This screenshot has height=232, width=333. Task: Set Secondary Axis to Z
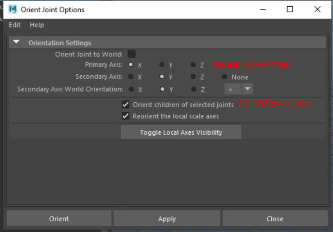point(193,77)
